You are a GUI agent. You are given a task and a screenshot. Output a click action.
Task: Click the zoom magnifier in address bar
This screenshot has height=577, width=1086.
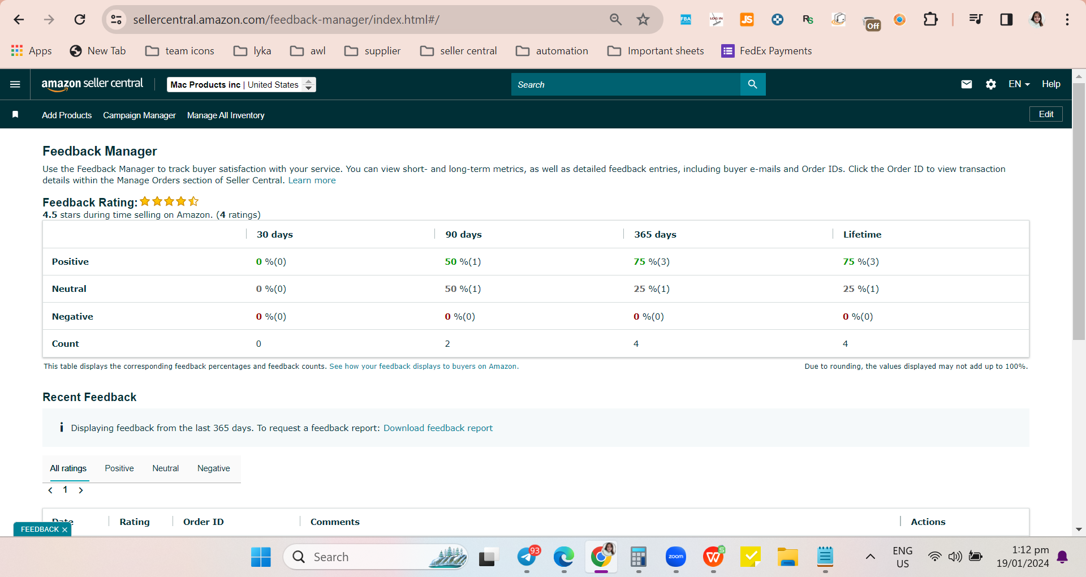coord(615,20)
